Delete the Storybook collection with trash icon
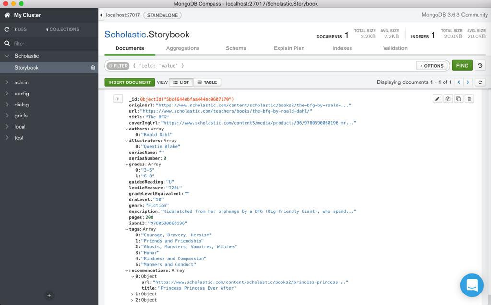The image size is (491, 305). pyautogui.click(x=93, y=67)
